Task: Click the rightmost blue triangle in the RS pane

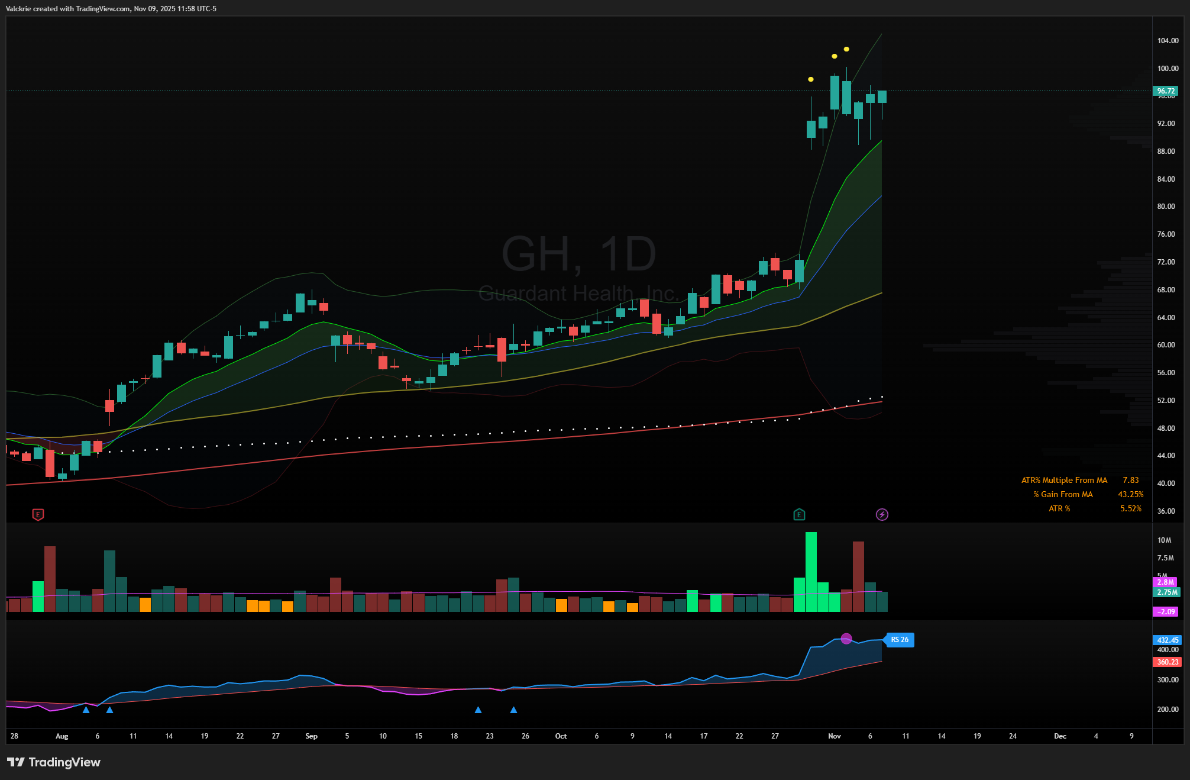Action: [x=513, y=710]
